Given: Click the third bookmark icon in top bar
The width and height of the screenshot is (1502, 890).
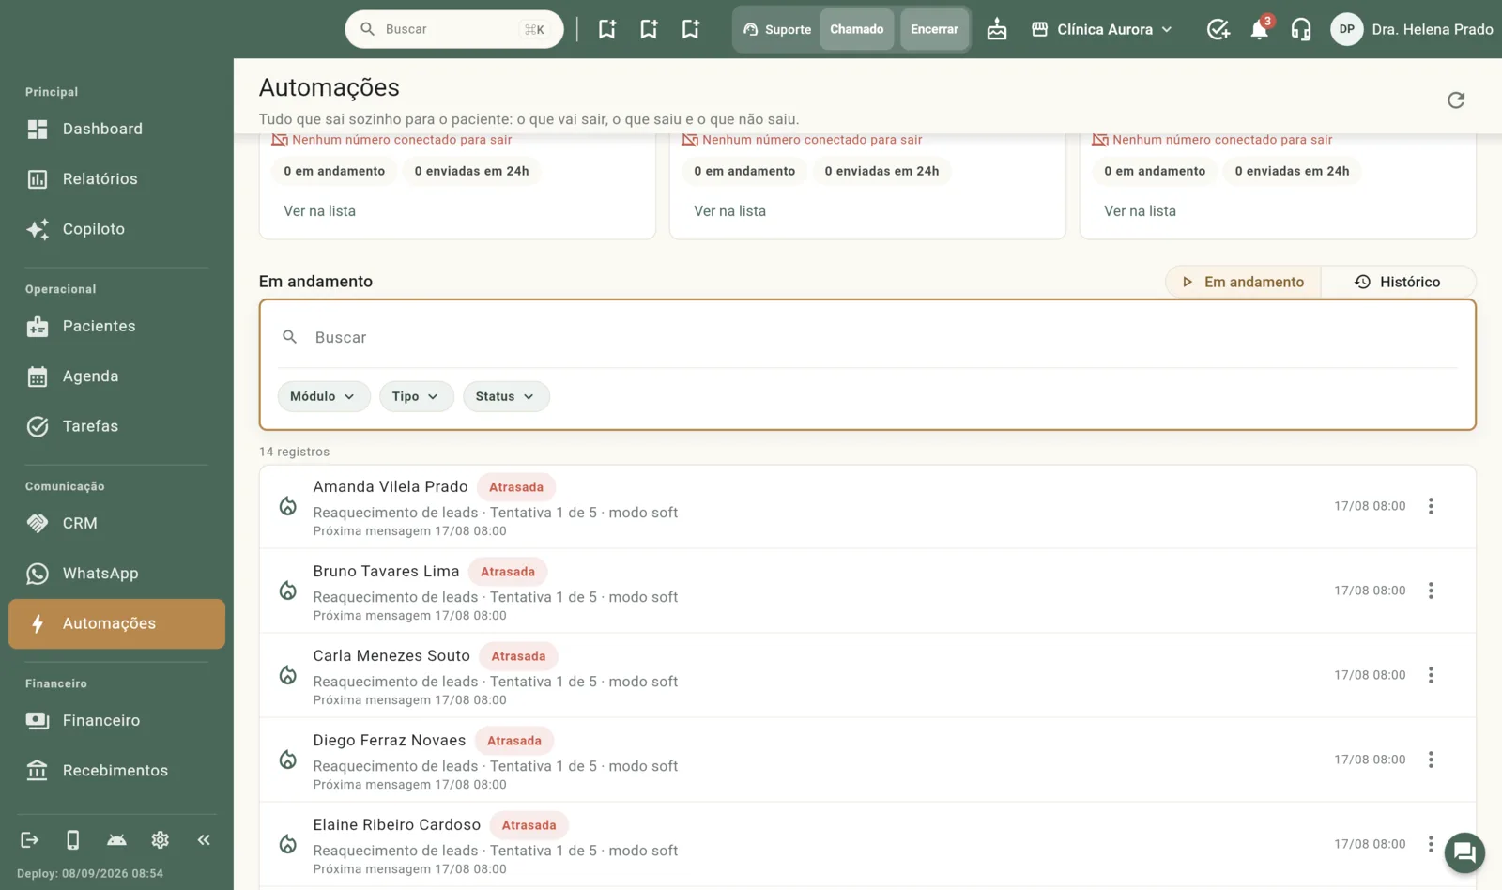Looking at the screenshot, I should coord(691,29).
